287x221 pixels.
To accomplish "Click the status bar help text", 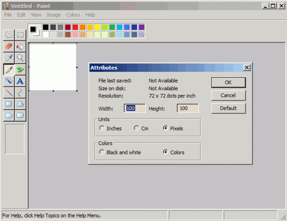I will point(52,215).
